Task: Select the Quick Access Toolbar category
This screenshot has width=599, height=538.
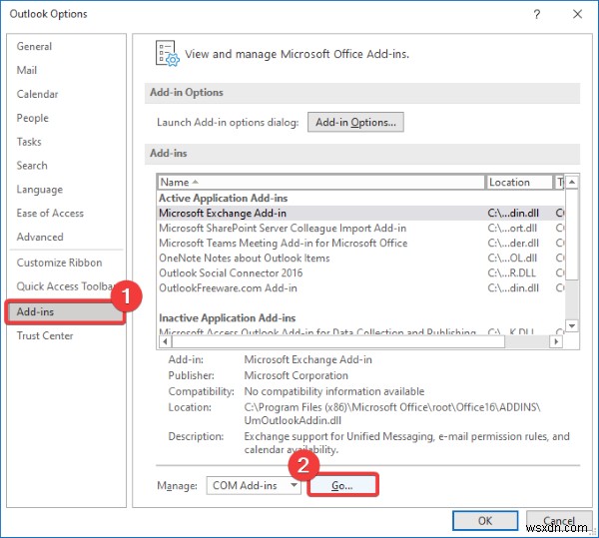Action: pos(65,286)
